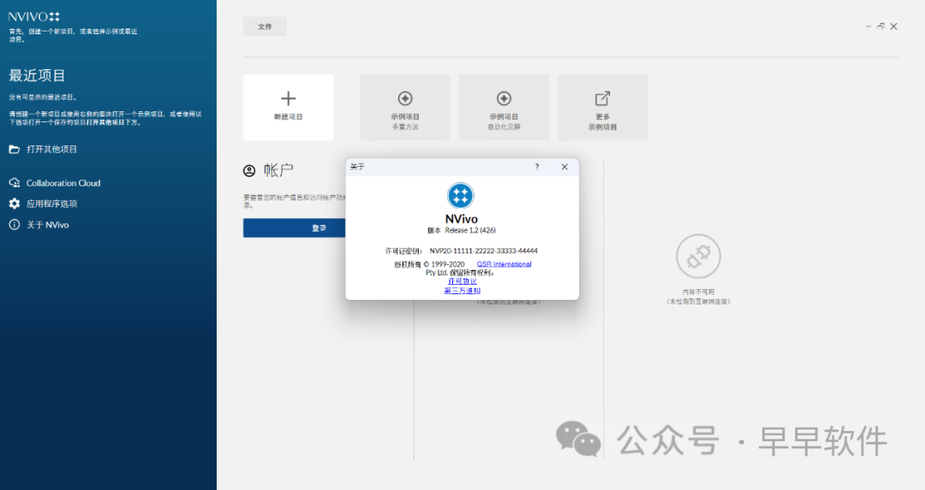Click the question mark help button in 关于 dialog
925x490 pixels.
click(x=537, y=167)
